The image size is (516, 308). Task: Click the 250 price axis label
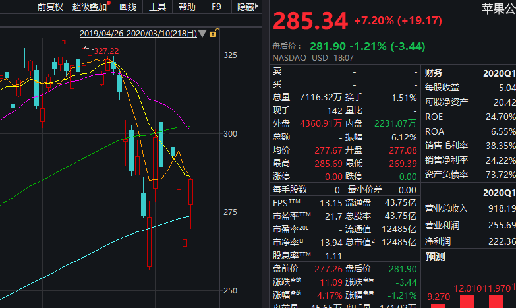[x=230, y=291]
